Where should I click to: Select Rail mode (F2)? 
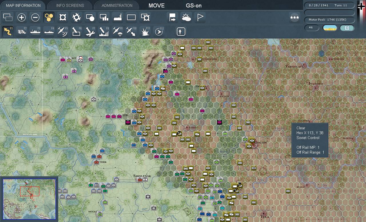tap(21, 31)
